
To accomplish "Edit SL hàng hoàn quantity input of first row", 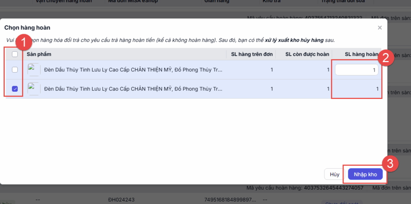I will click(356, 70).
